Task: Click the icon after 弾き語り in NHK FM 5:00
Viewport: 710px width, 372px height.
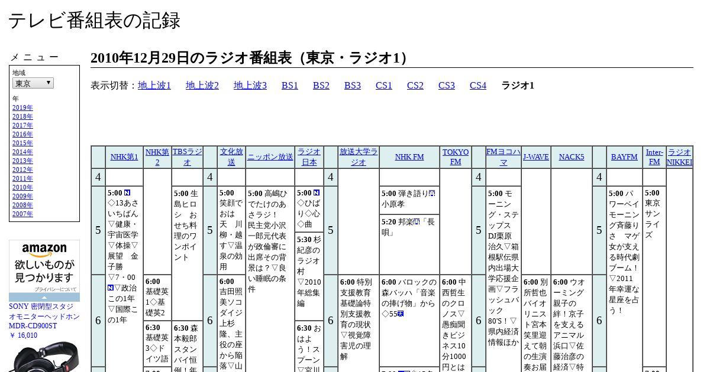Action: [432, 193]
